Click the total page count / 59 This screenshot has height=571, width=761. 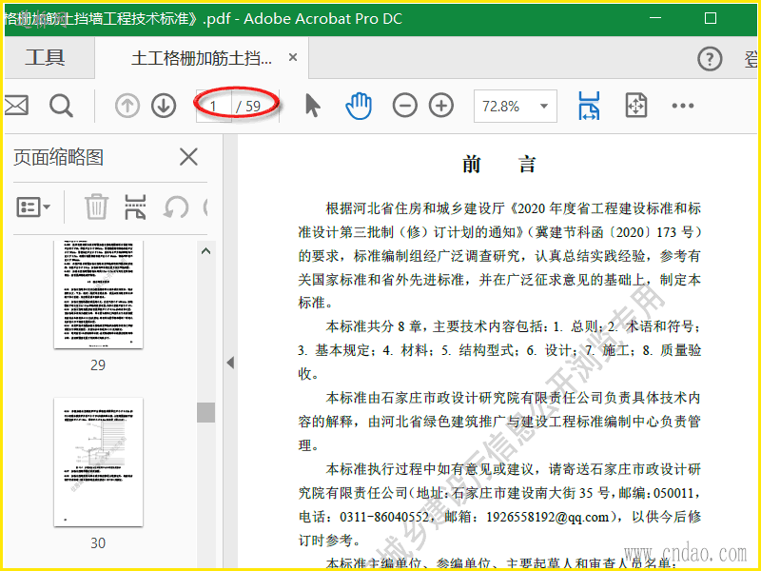pos(248,106)
